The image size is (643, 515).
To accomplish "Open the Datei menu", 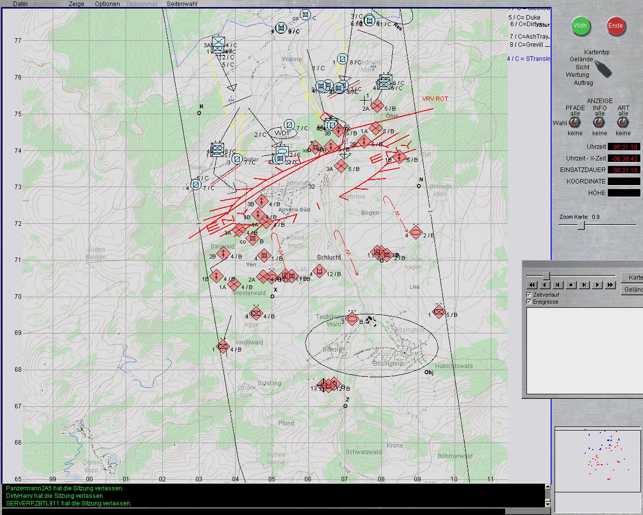I will pos(20,4).
